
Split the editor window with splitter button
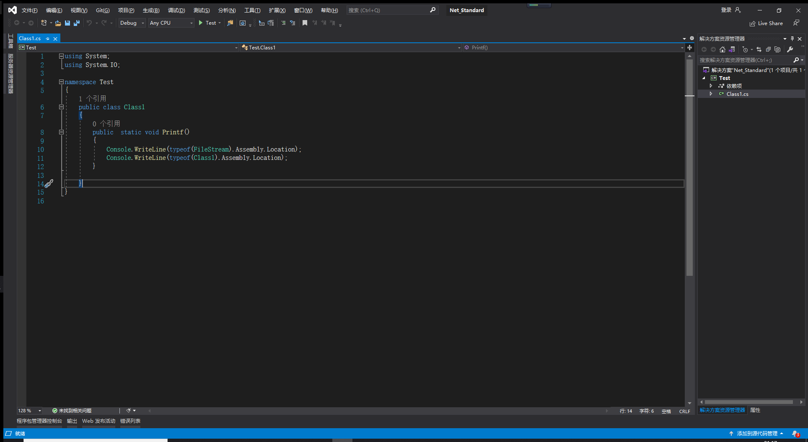[x=689, y=47]
